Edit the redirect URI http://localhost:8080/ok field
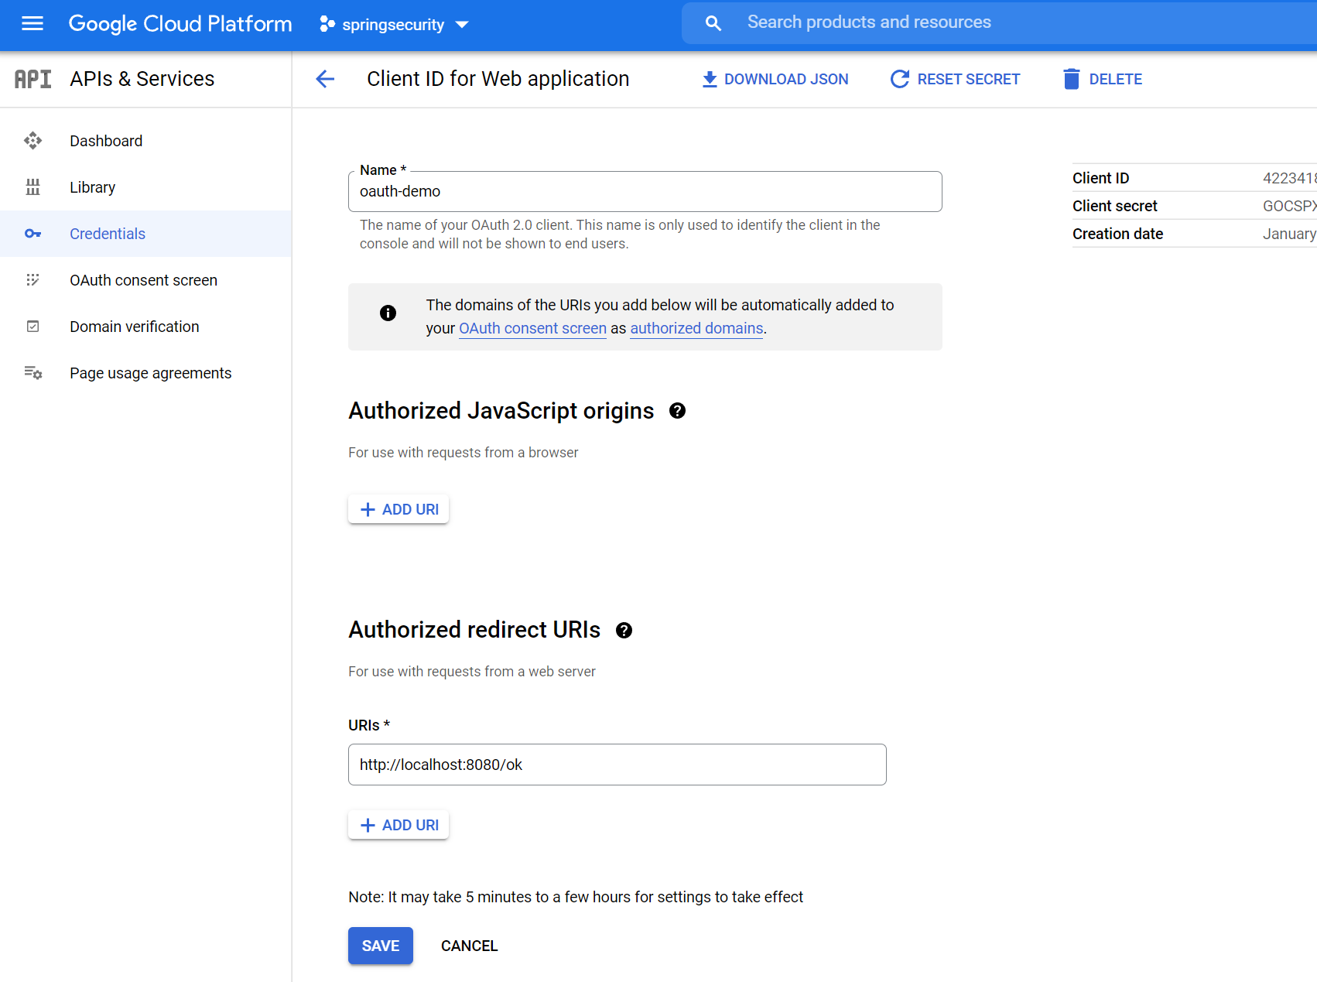Screen dimensions: 1317x982 [x=617, y=765]
